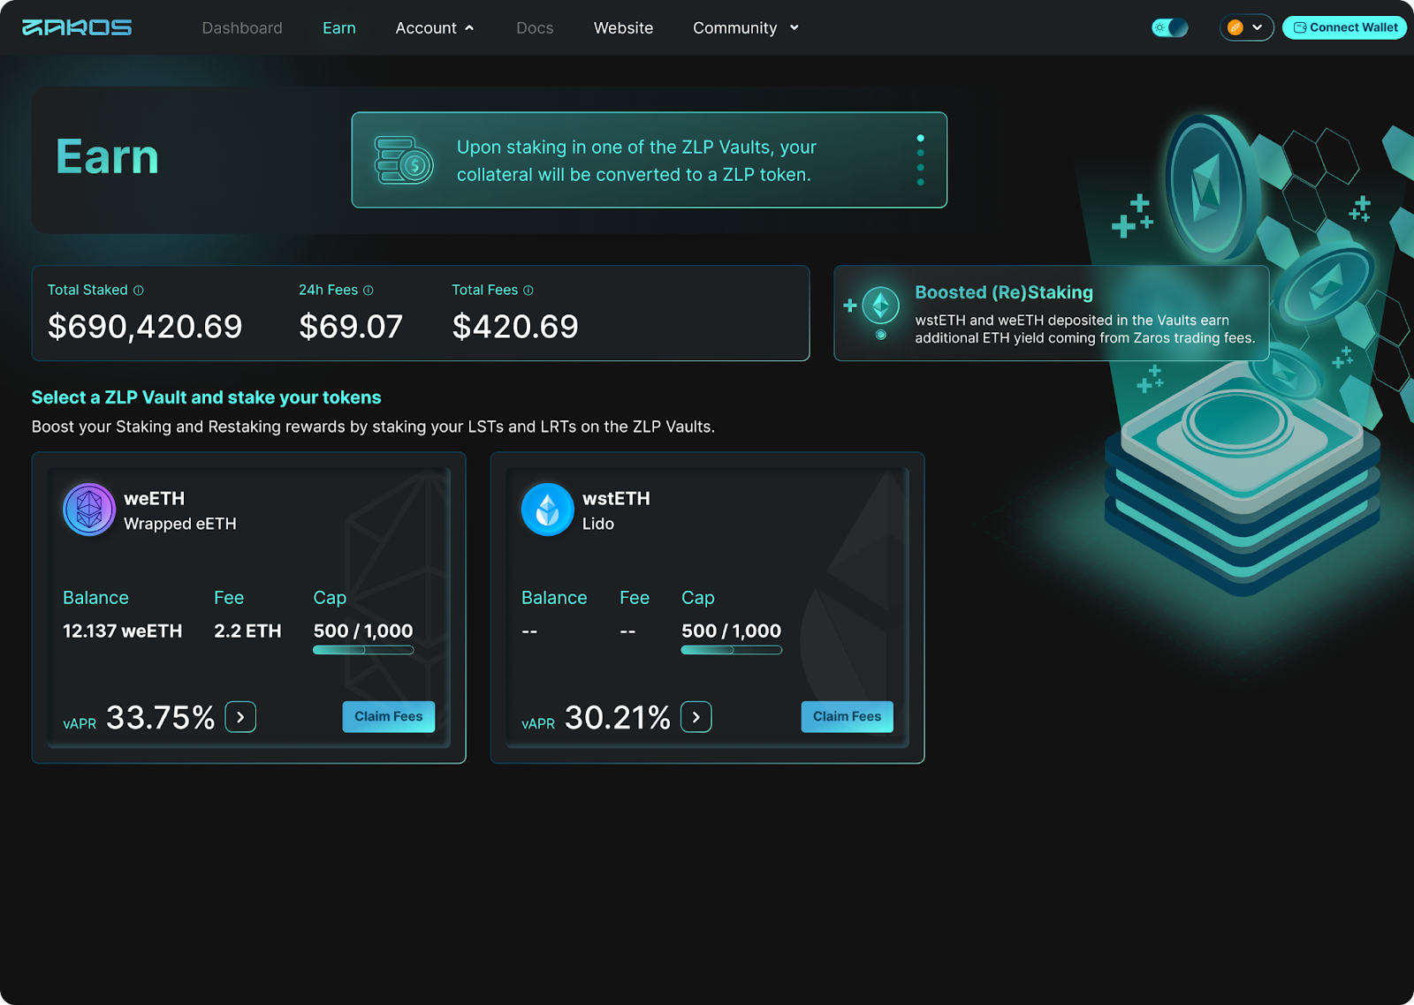The image size is (1414, 1005).
Task: Select the first banner pagination dot
Action: [920, 138]
